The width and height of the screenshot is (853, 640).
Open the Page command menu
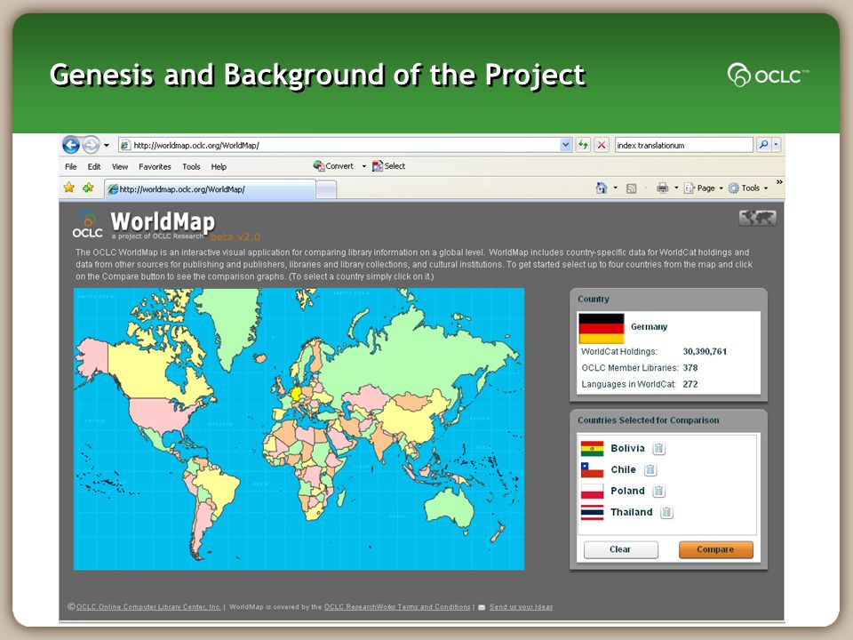pos(704,188)
